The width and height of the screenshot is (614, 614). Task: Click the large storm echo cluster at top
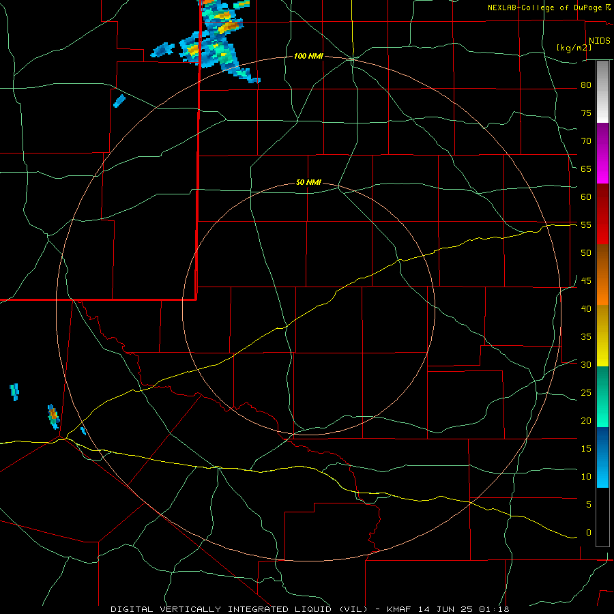pyautogui.click(x=218, y=41)
